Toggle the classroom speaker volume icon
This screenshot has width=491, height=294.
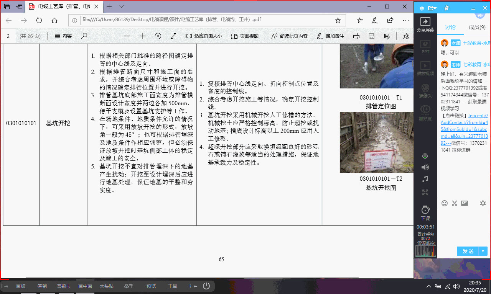[x=425, y=167]
